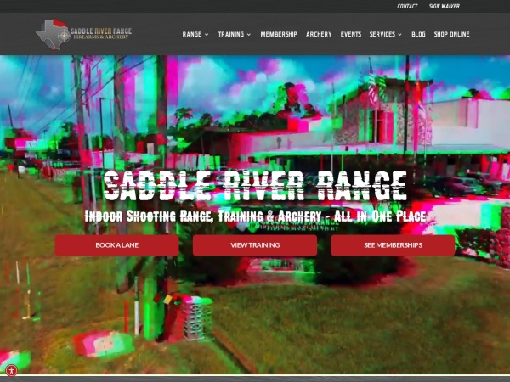Open the Sign Waiver link
Screen dimensions: 510x382
tap(444, 6)
